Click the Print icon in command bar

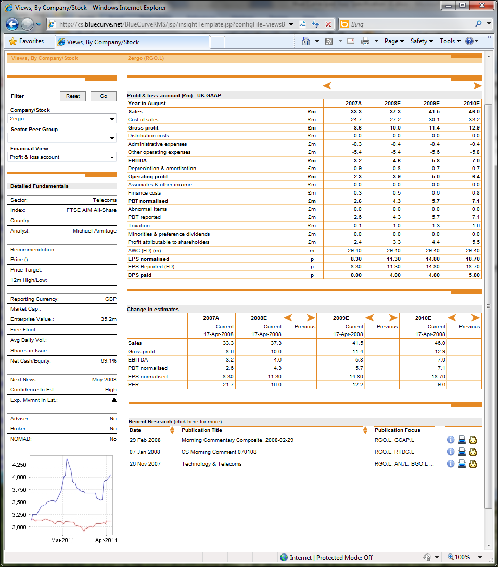[365, 41]
